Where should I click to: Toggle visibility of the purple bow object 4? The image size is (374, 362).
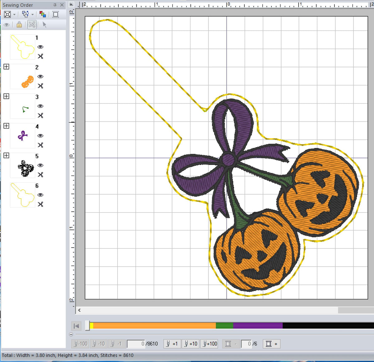(41, 136)
